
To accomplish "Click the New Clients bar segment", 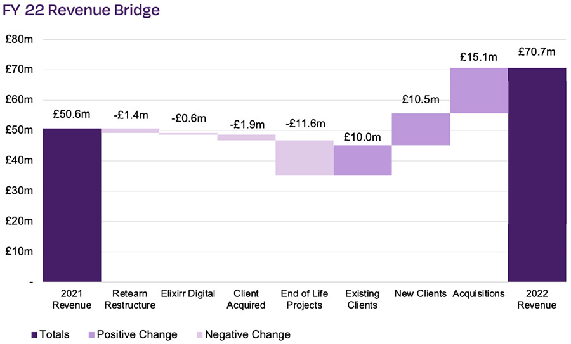I will click(421, 129).
